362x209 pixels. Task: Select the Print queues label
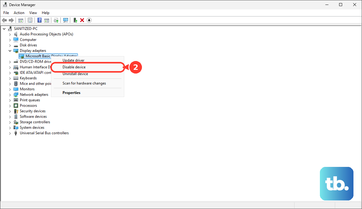point(30,100)
